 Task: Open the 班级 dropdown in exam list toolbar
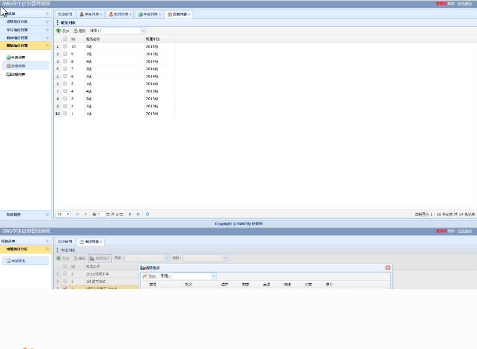(x=225, y=258)
